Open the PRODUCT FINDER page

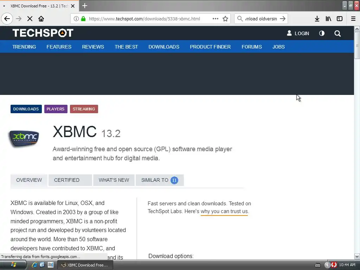coord(210,47)
